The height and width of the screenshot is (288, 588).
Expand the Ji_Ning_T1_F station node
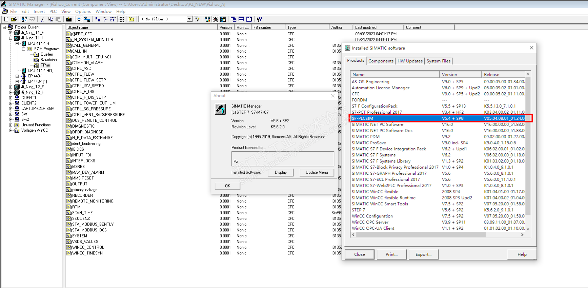[x=11, y=33]
